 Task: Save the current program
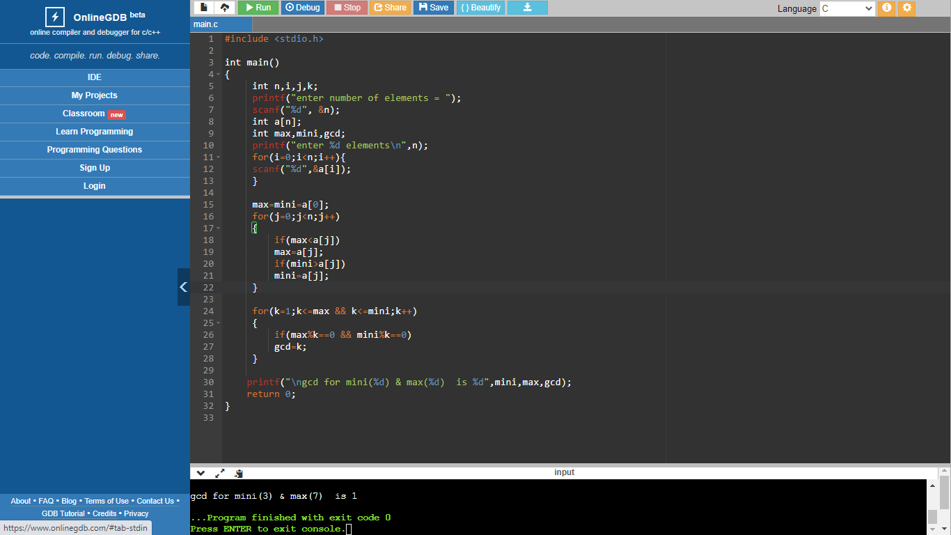[433, 8]
